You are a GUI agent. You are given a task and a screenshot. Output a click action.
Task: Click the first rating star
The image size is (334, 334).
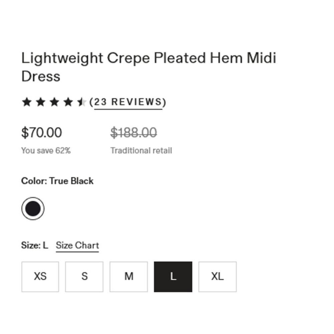tap(26, 102)
